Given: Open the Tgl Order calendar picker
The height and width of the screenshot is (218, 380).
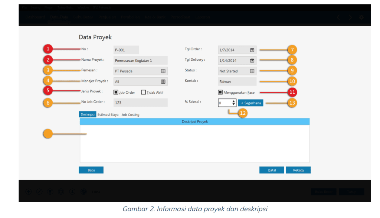Looking at the screenshot, I should point(252,50).
